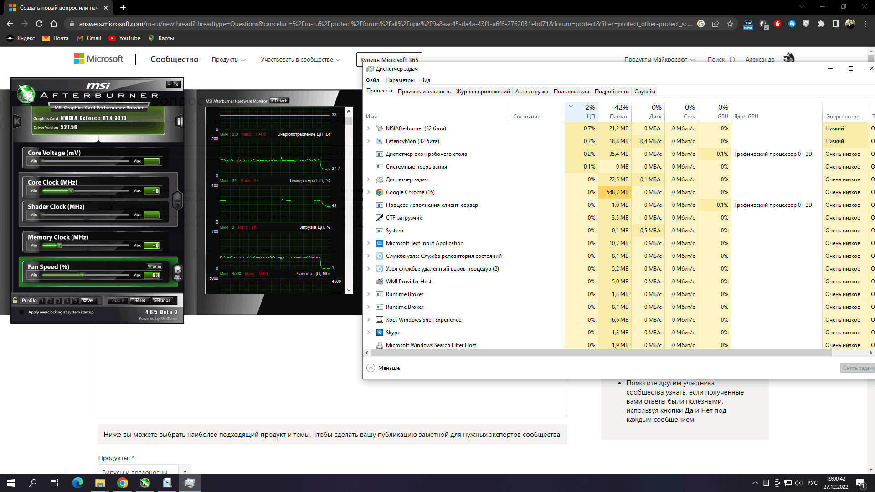Image resolution: width=875 pixels, height=492 pixels.
Task: Open Microsoft Edge from taskbar
Action: coord(78,483)
